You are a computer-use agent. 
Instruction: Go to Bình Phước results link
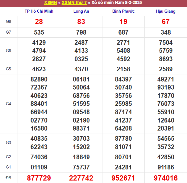pyautogui.click(x=123, y=11)
